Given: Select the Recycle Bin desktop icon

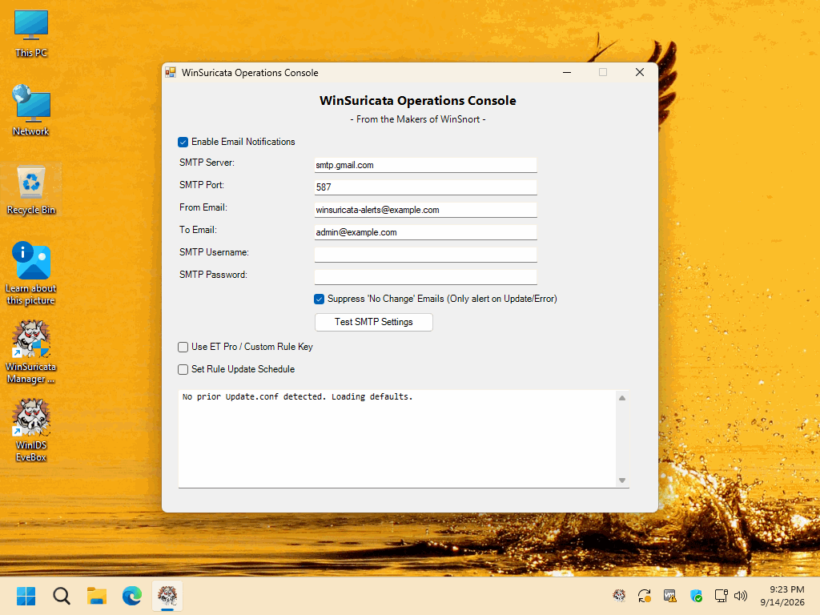Looking at the screenshot, I should coord(31,191).
